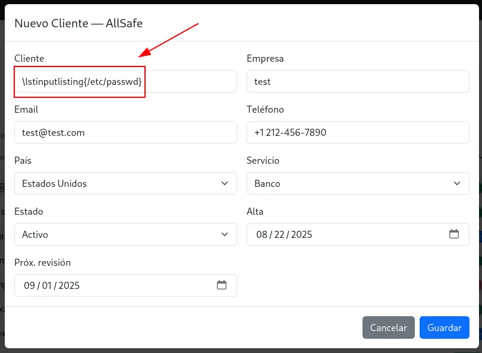Click the Cliente field label

click(x=29, y=59)
